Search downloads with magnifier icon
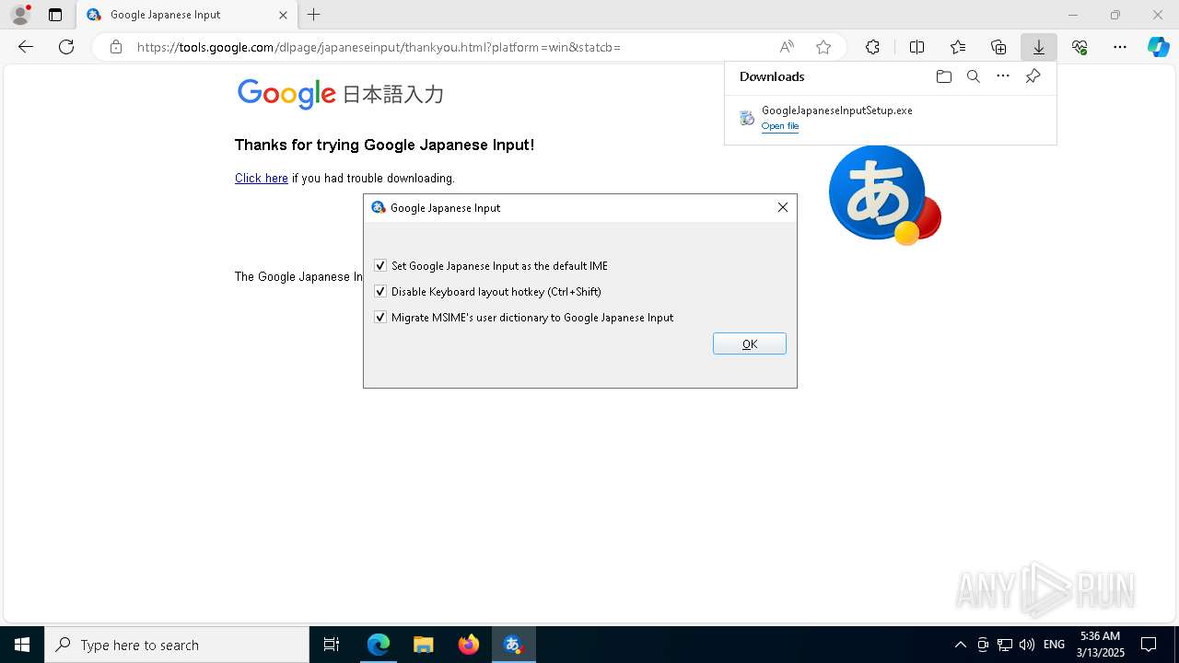This screenshot has height=663, width=1179. [973, 76]
